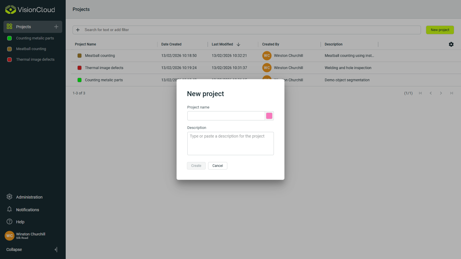
Task: Click the column settings gear above the table
Action: click(451, 44)
